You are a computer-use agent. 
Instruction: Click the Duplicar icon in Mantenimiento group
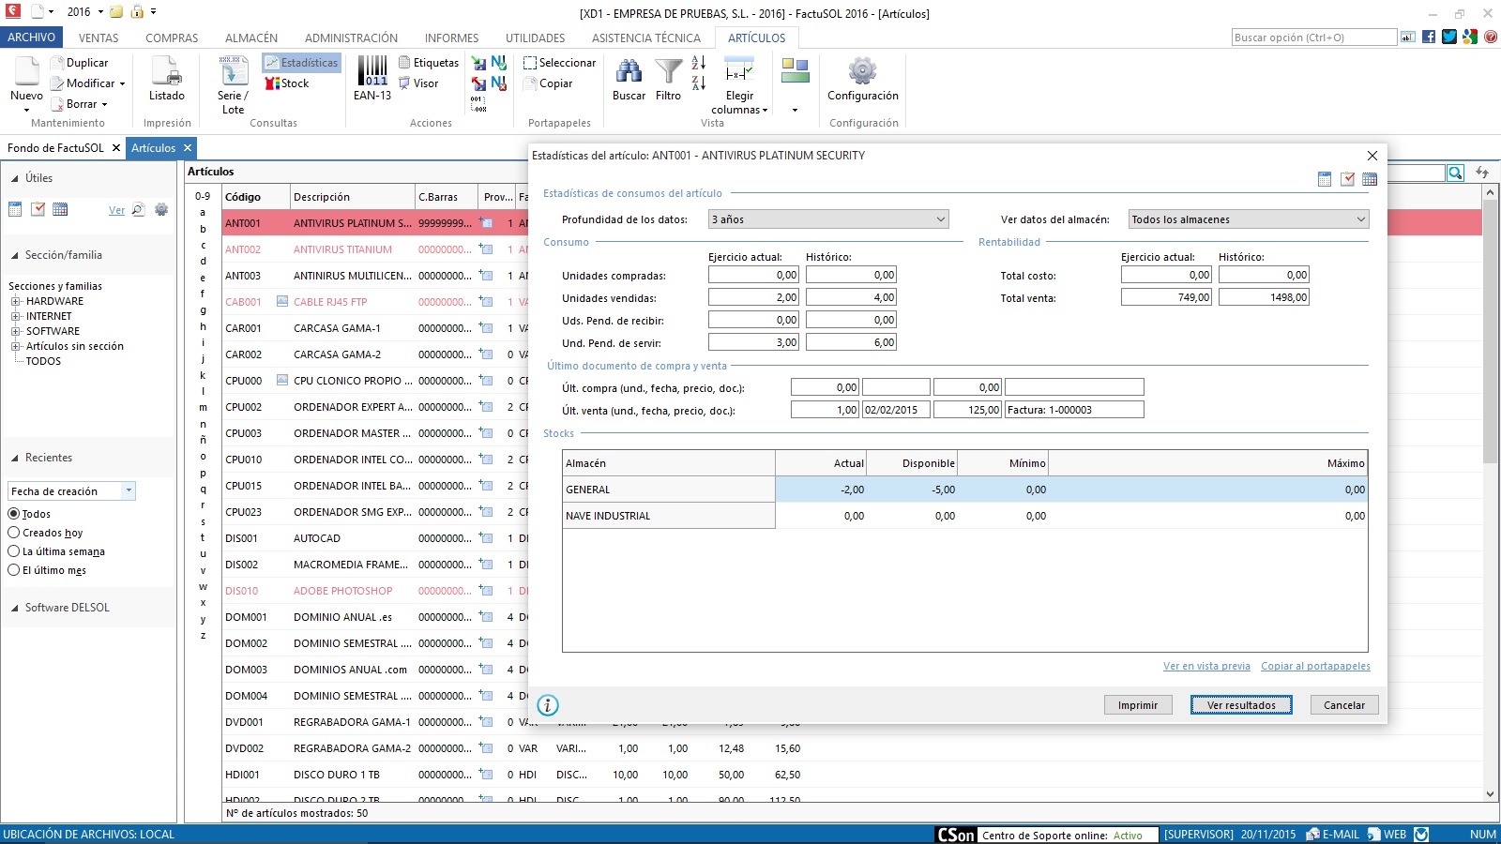(x=57, y=63)
